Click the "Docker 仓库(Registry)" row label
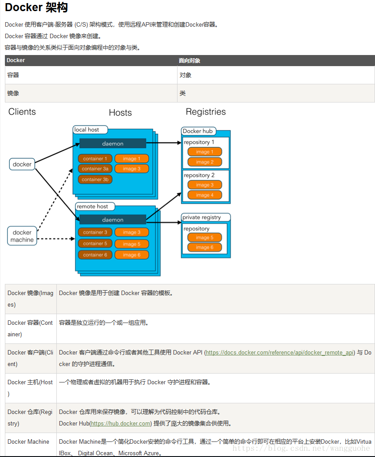Viewport: 375px width, 457px height. pyautogui.click(x=31, y=418)
